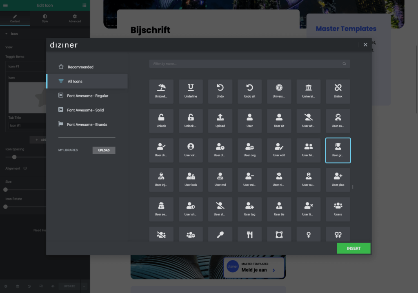Screen dimensions: 418x293
Task: Select the Upload icon tile
Action: coord(220,121)
